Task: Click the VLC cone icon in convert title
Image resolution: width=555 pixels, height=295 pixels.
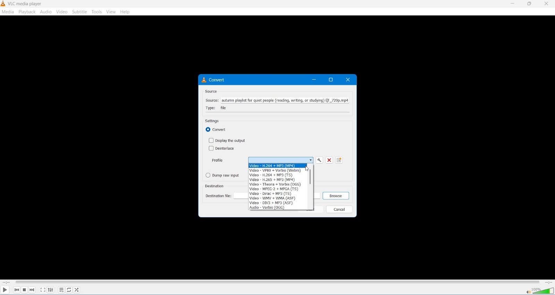Action: pos(204,80)
